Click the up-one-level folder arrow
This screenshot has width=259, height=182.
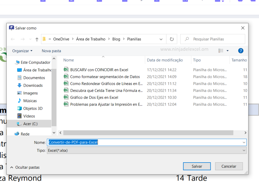click(x=37, y=39)
